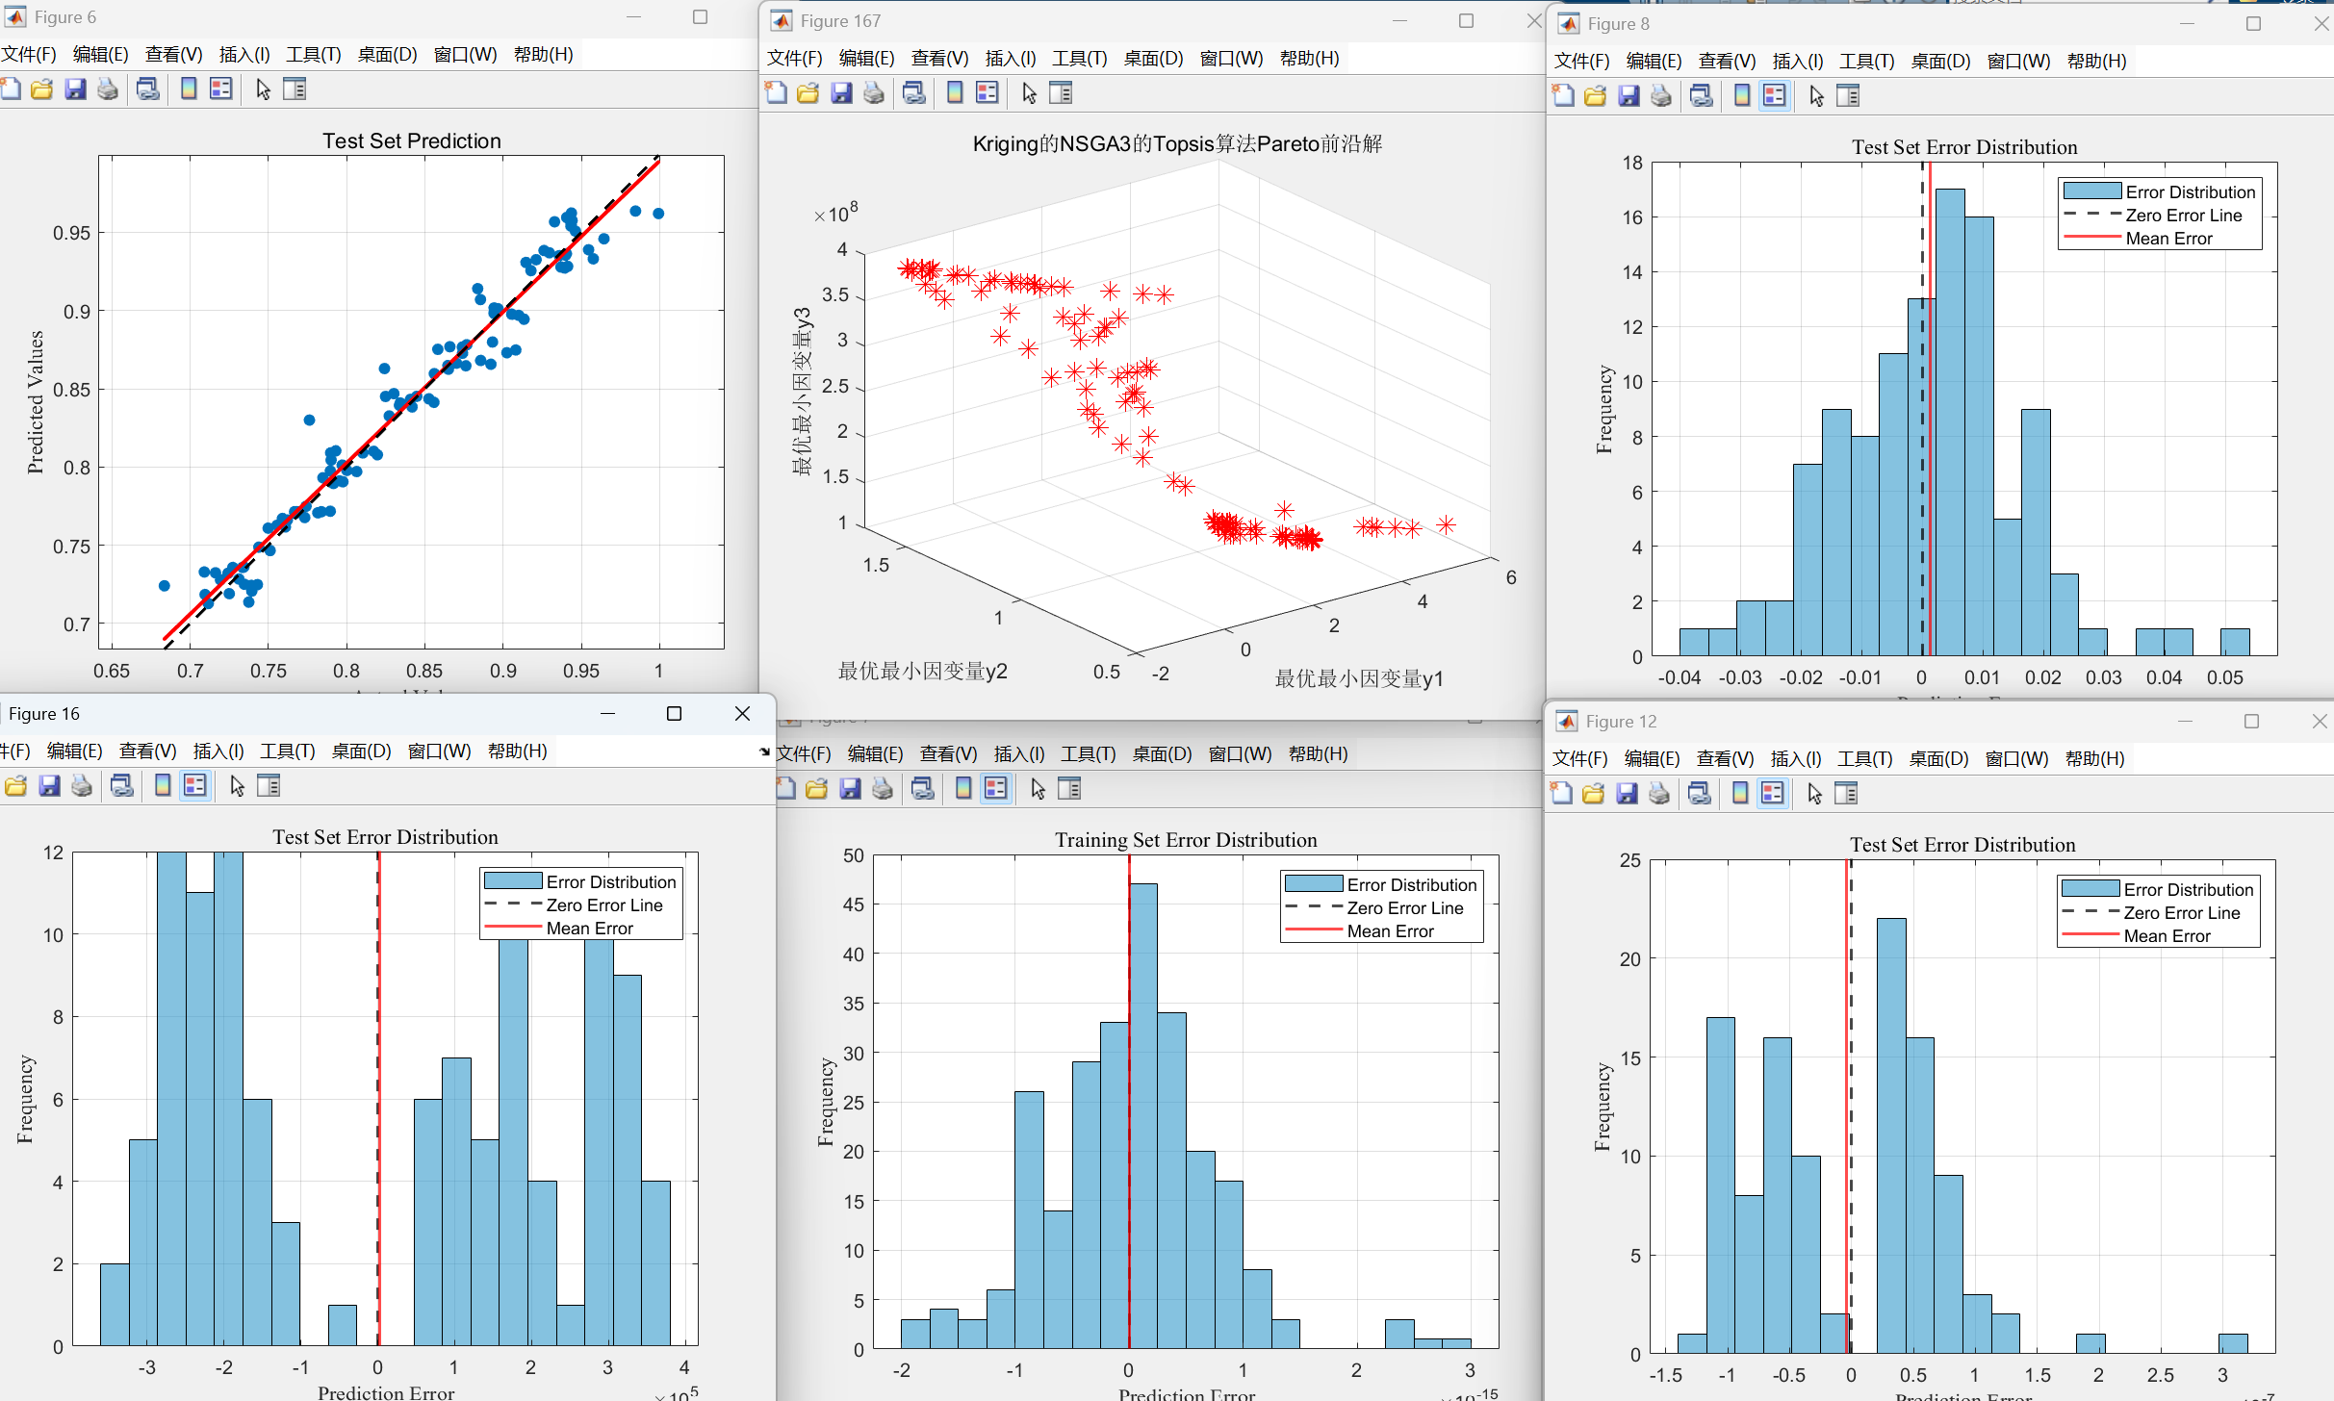Toggle Edit Plot arrow in Figure 12
The width and height of the screenshot is (2334, 1401).
pyautogui.click(x=1814, y=794)
